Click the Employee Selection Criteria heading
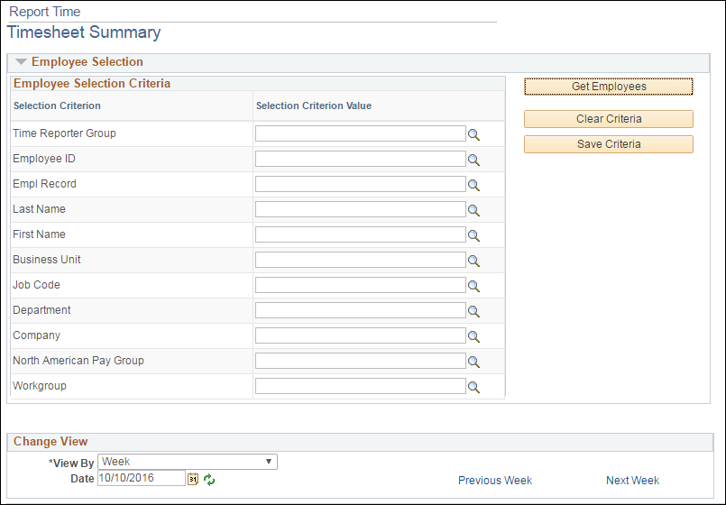Screen dimensions: 726x505 pyautogui.click(x=92, y=83)
